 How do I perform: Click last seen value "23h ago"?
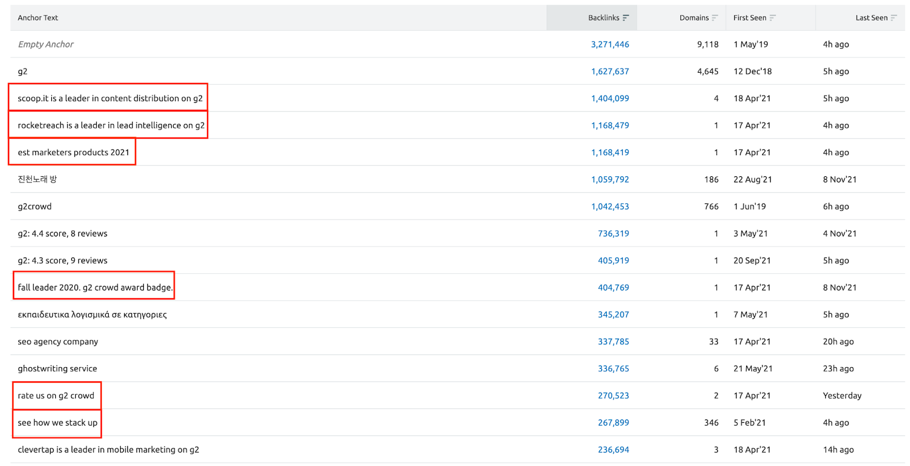pyautogui.click(x=838, y=368)
